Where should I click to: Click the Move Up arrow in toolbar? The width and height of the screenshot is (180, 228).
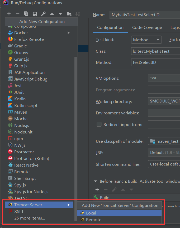point(52,14)
